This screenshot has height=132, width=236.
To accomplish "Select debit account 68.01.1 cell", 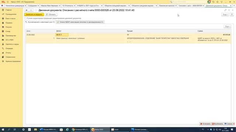I will (x=62, y=35).
